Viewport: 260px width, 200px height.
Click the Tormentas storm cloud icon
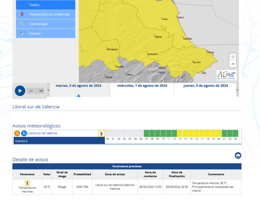click(22, 24)
